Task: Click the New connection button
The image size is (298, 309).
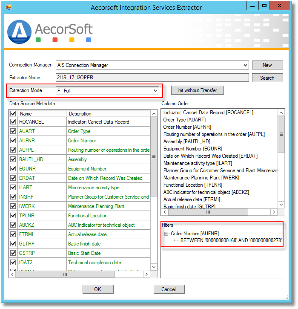Action: pos(267,65)
